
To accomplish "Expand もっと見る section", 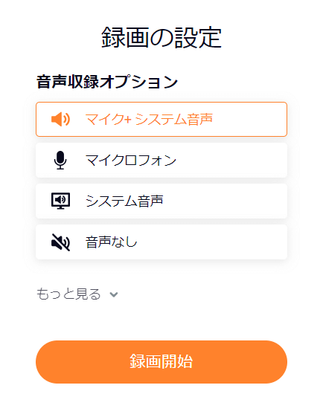I will tap(77, 294).
